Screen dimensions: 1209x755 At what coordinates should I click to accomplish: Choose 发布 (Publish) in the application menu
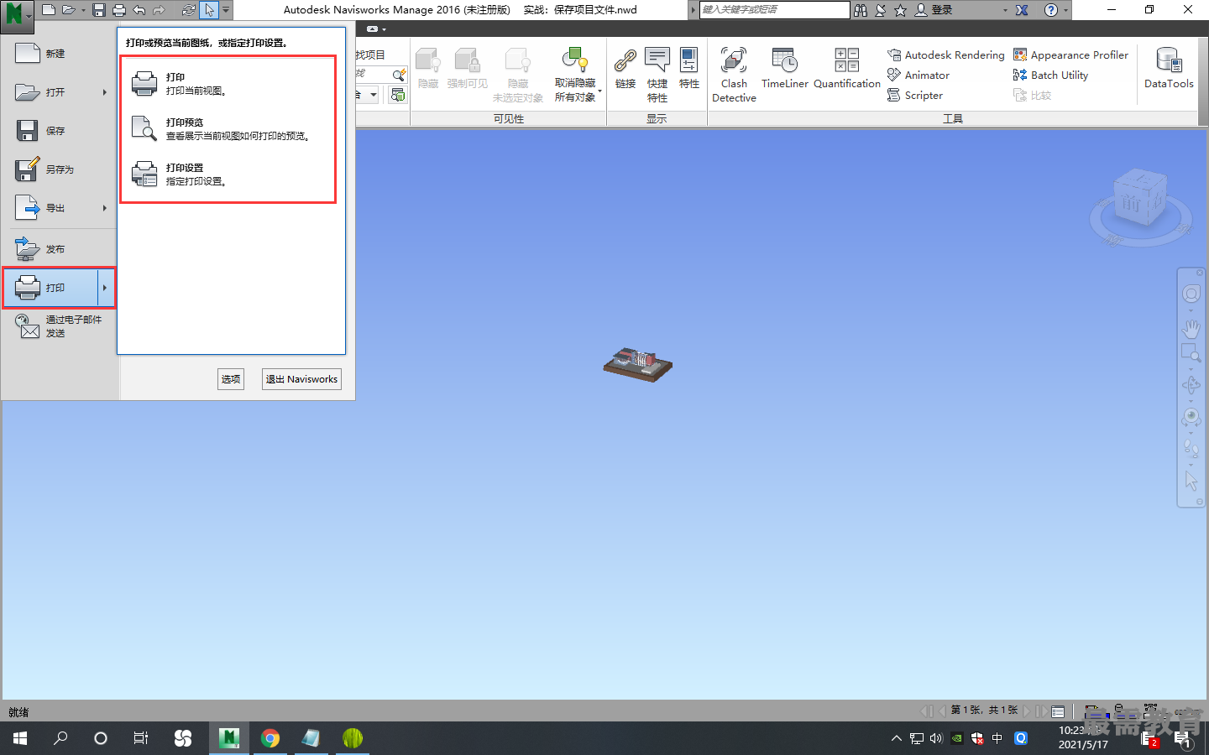(x=59, y=249)
